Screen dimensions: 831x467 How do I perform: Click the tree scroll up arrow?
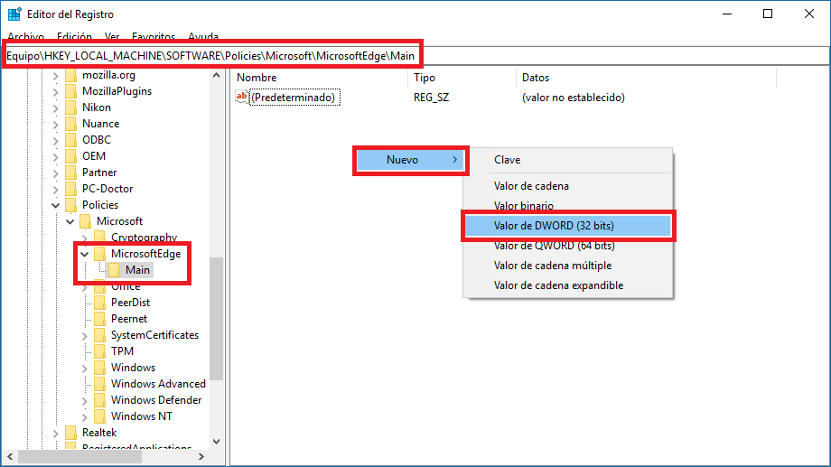pos(216,76)
